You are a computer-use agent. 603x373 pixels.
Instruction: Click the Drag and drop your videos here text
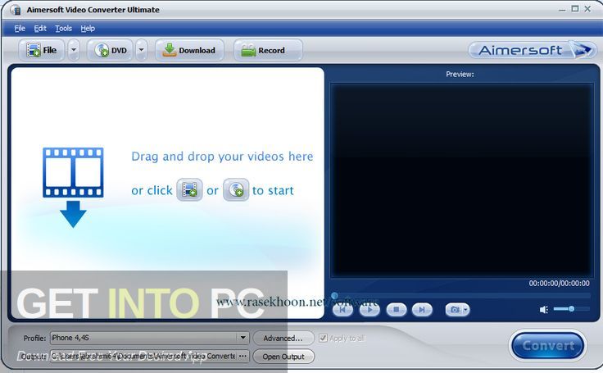222,157
